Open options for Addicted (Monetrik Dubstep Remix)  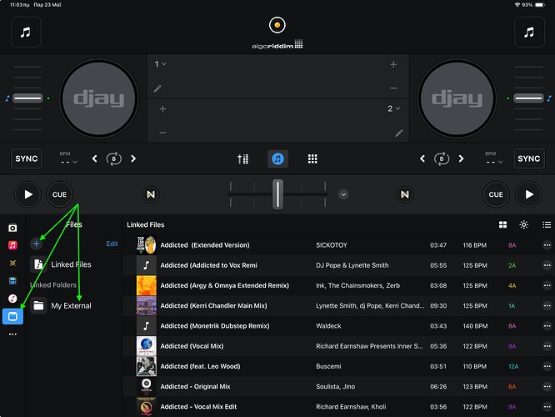click(547, 325)
